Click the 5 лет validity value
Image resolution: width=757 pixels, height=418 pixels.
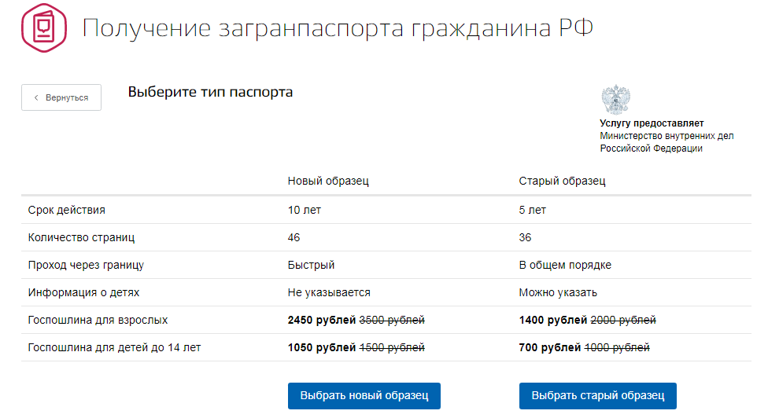click(533, 211)
